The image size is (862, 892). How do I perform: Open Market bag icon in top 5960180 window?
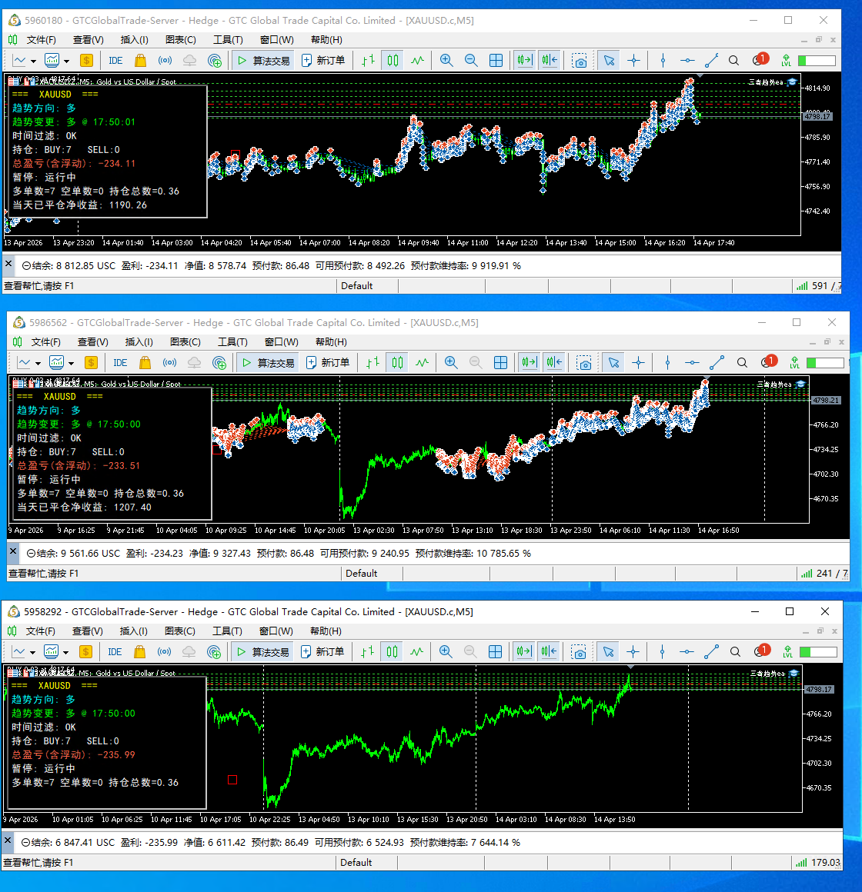point(141,60)
